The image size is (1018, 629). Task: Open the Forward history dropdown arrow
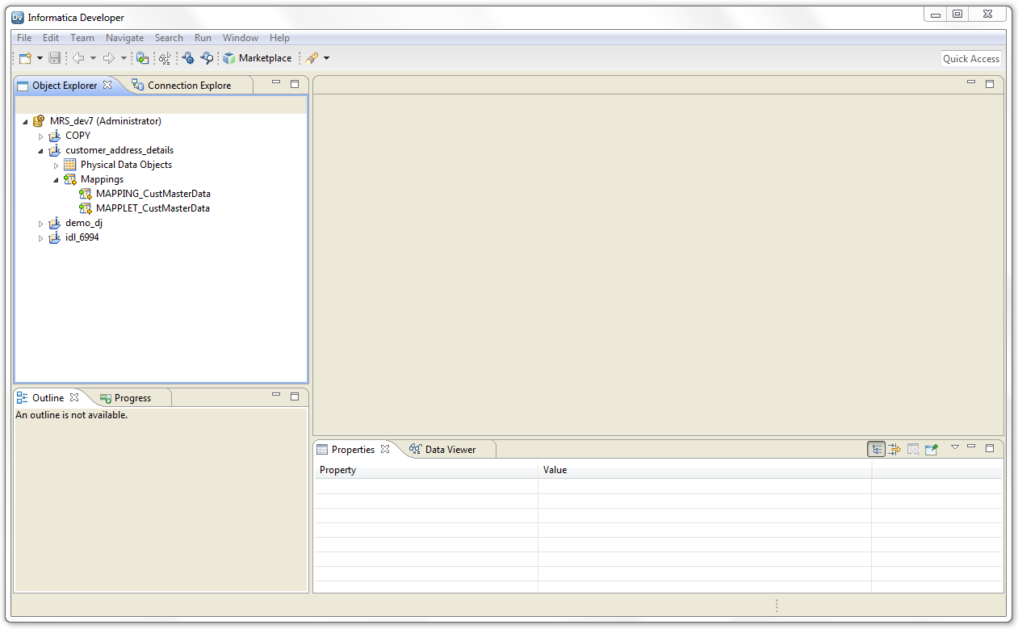124,58
